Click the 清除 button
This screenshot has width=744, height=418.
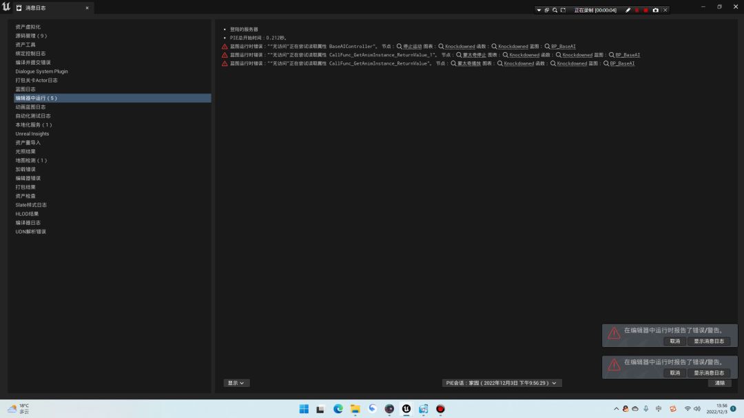[719, 383]
